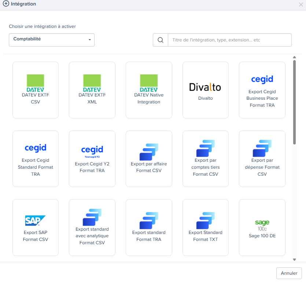Click icon above Export par affaire

coord(149,152)
